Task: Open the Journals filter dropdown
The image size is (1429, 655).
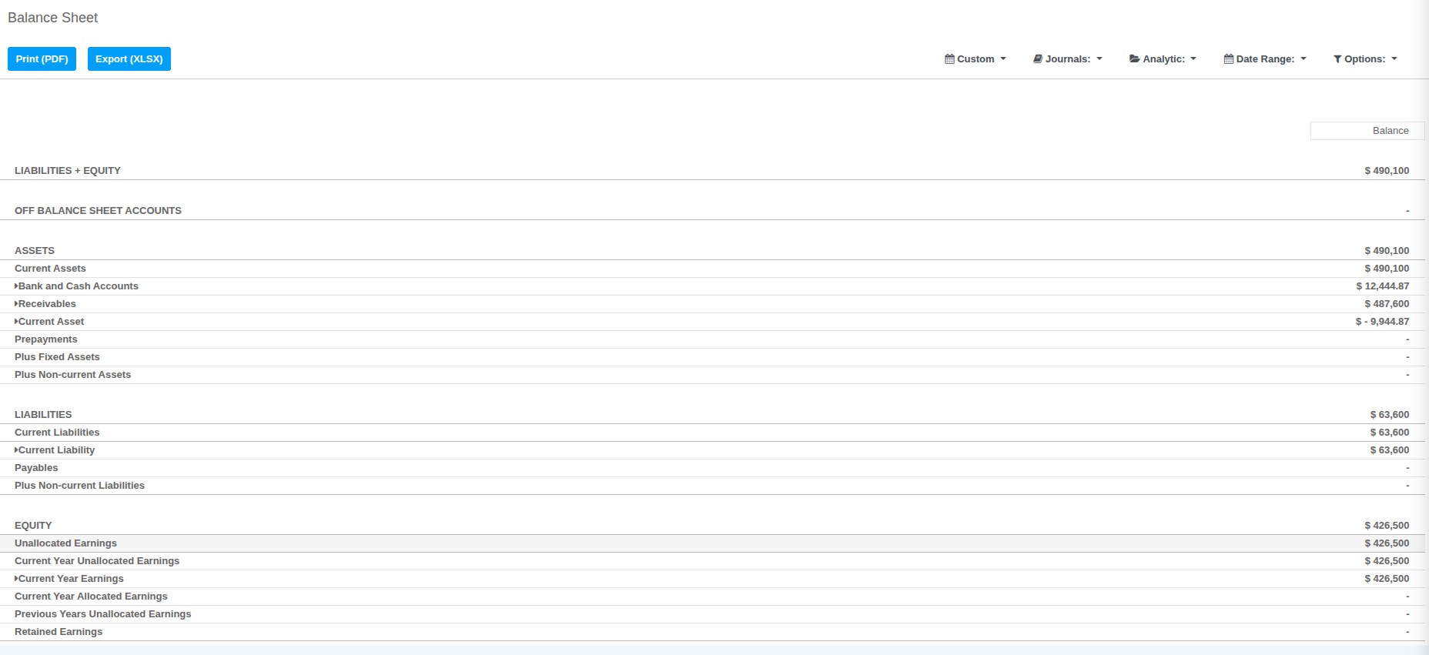Action: click(1069, 59)
